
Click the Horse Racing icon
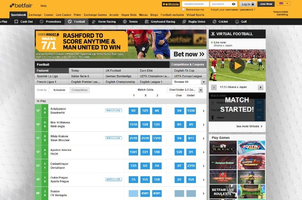tap(94, 22)
